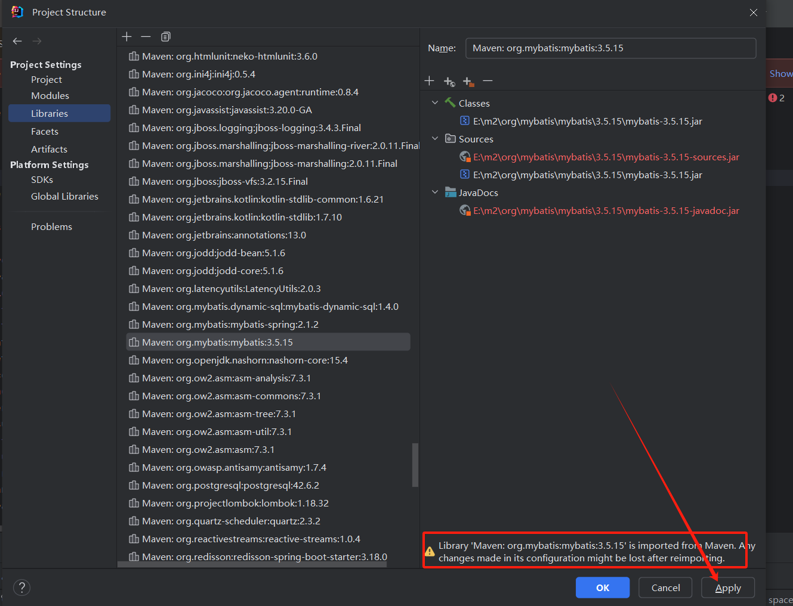793x606 pixels.
Task: Open the Facets settings page
Action: pyautogui.click(x=45, y=131)
